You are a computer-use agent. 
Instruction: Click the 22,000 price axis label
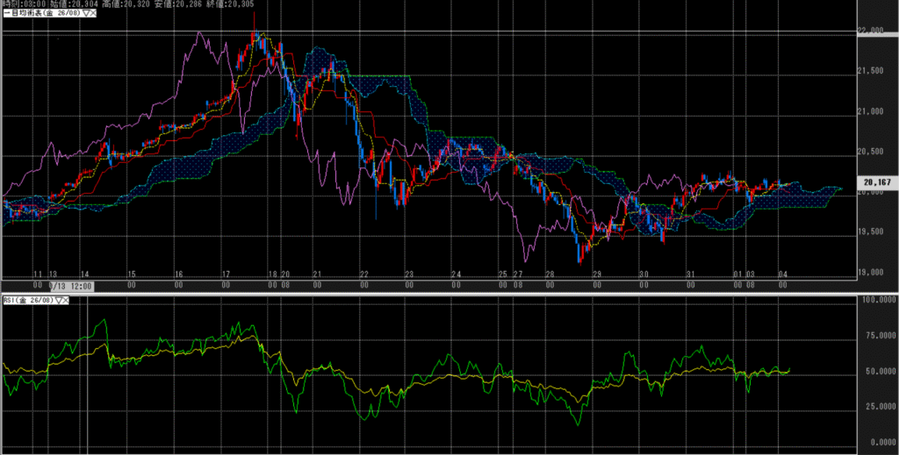click(871, 32)
